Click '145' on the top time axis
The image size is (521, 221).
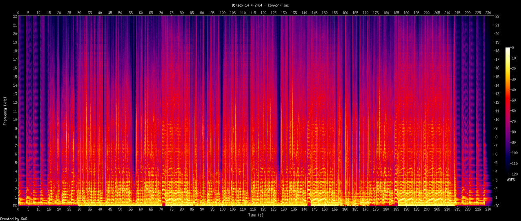click(314, 13)
